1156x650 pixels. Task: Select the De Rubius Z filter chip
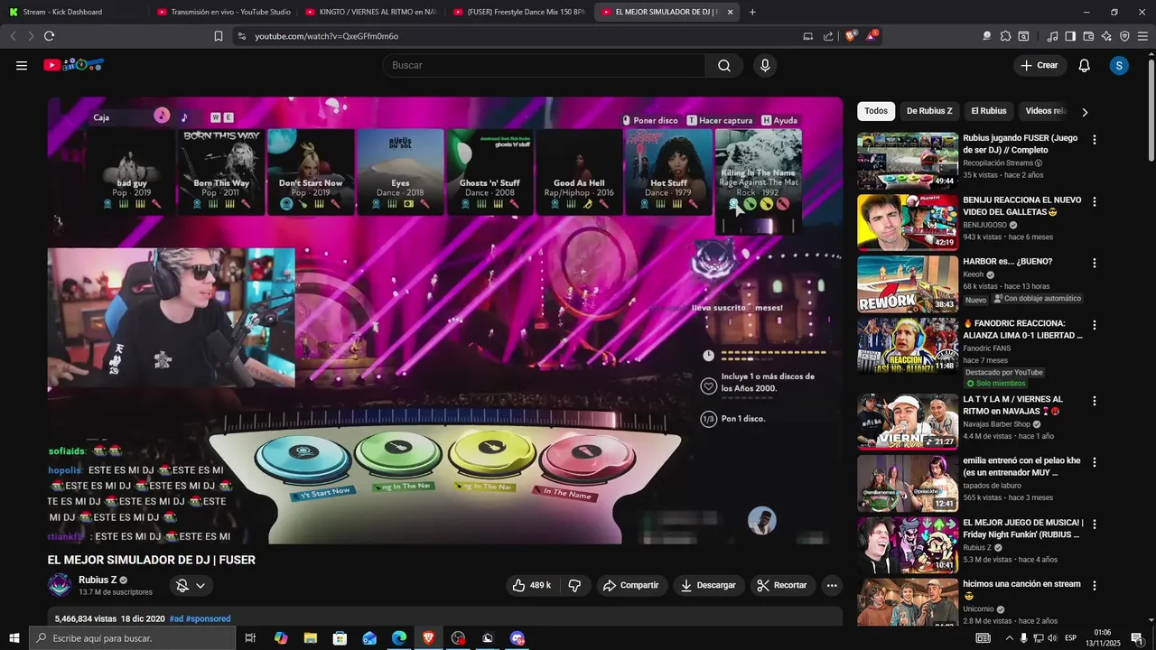[x=929, y=111]
